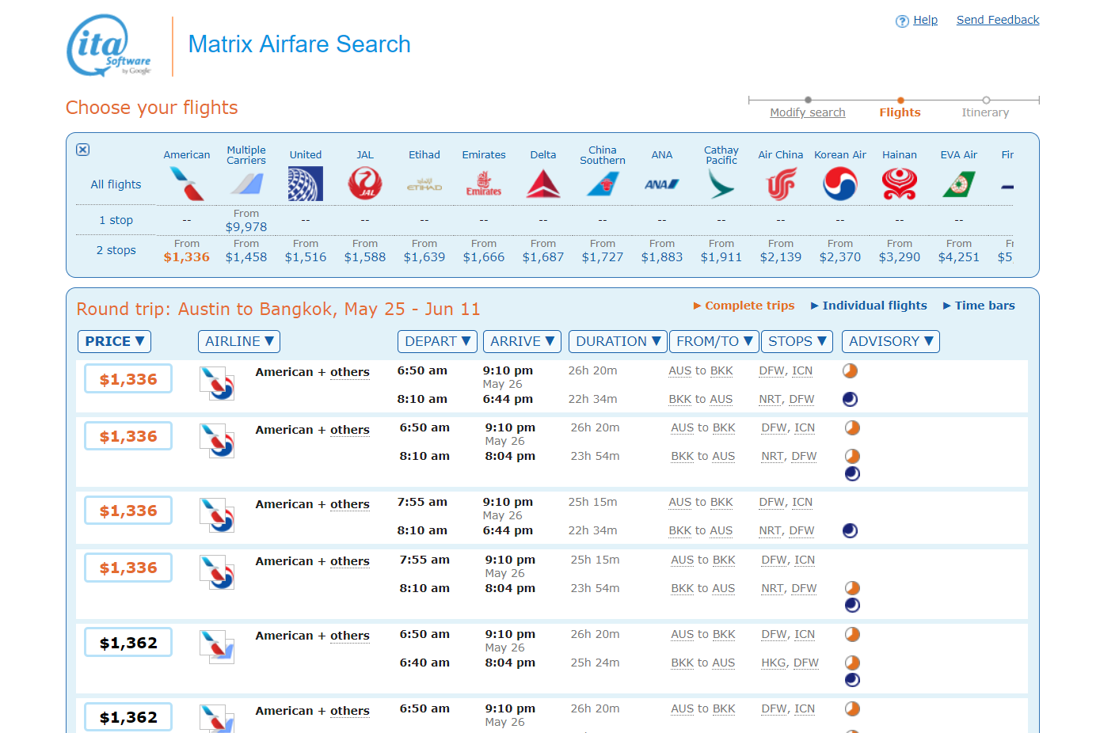Click the dark moon advisory icon on 6:44 pm return, first result
1100x733 pixels.
point(850,399)
